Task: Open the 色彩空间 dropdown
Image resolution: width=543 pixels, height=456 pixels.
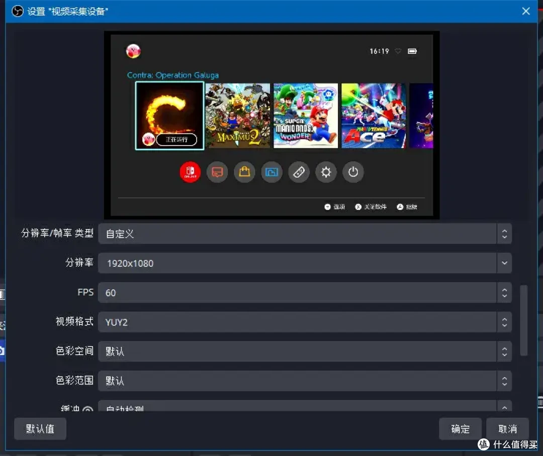Action: [x=305, y=352]
